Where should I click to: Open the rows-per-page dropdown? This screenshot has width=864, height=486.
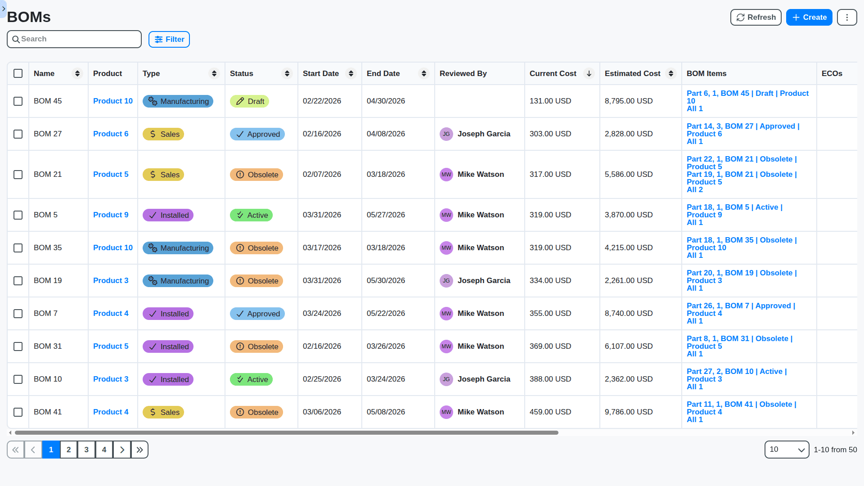tap(786, 450)
